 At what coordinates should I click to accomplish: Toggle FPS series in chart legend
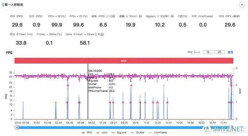(87, 132)
